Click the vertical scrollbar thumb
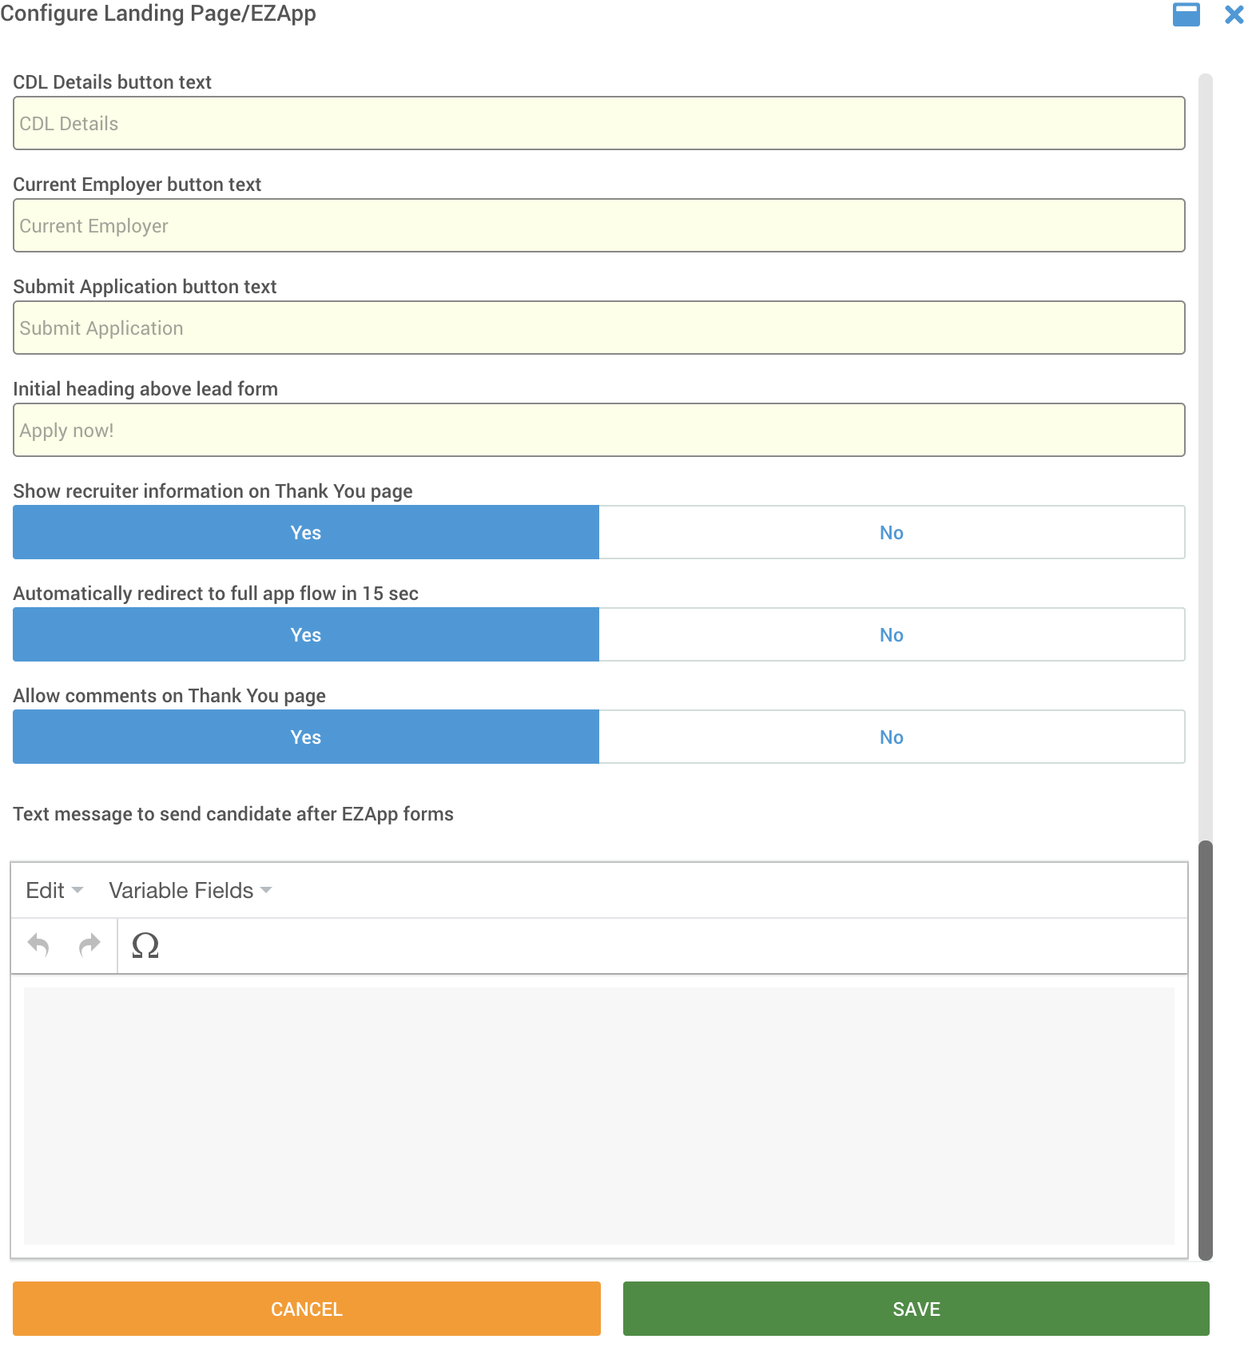Viewport: 1256px width, 1347px height. (x=1206, y=1050)
